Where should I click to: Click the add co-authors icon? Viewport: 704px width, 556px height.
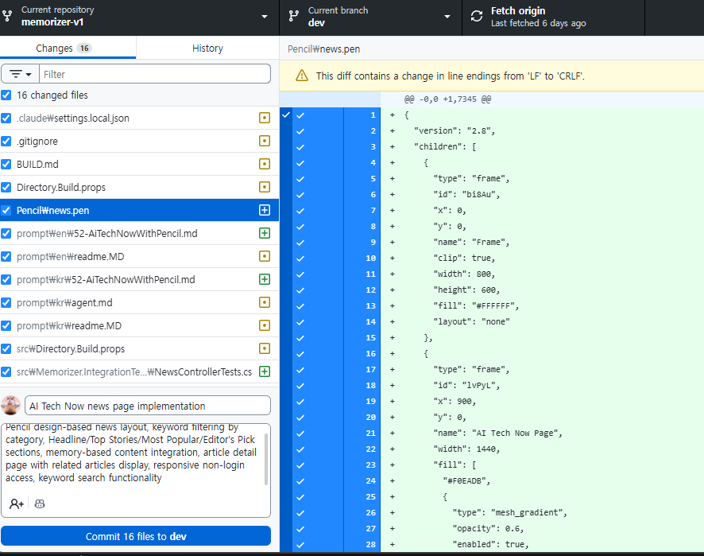pyautogui.click(x=16, y=504)
